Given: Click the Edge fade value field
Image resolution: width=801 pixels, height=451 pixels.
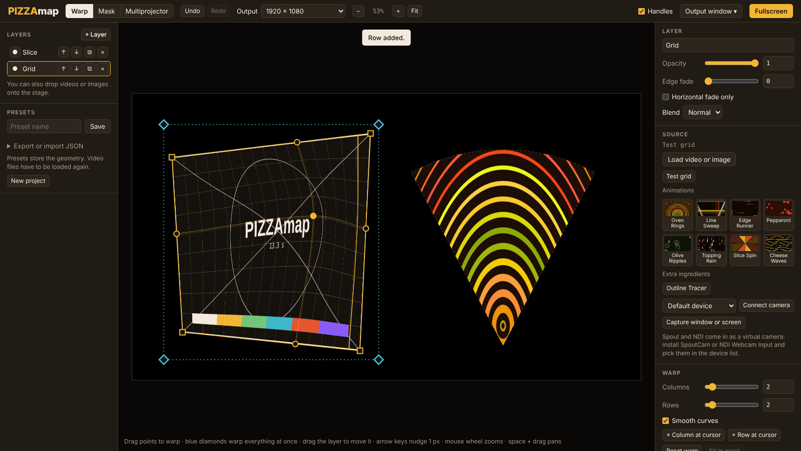Looking at the screenshot, I should click(778, 81).
